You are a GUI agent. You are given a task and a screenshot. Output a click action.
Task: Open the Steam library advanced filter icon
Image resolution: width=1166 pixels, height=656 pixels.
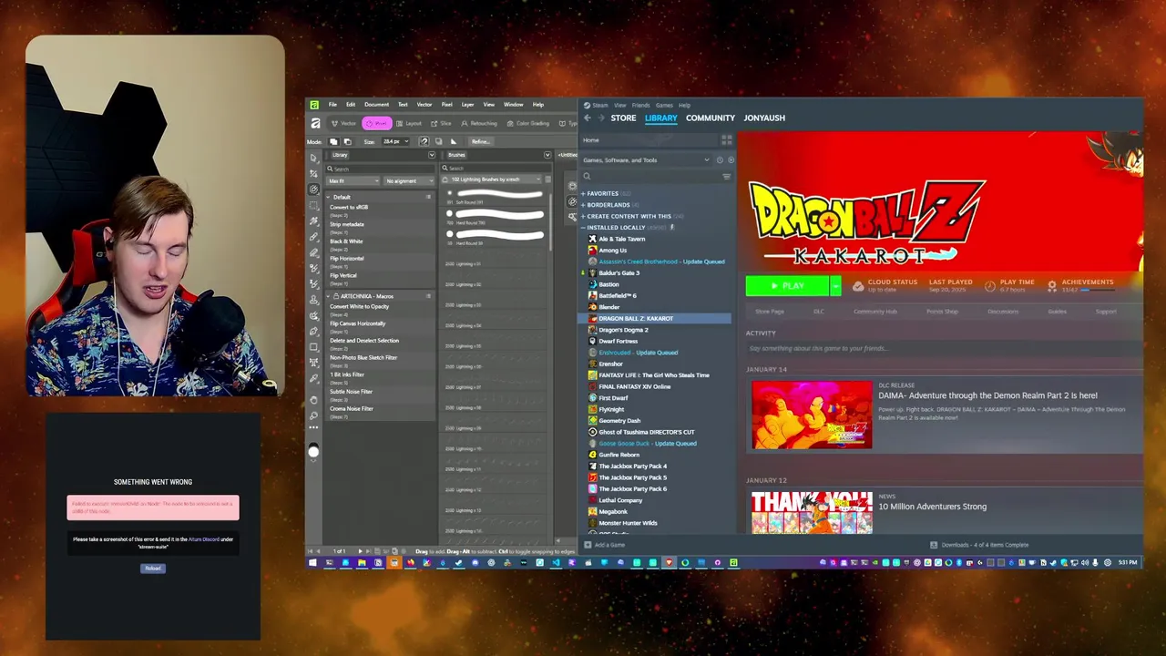pyautogui.click(x=726, y=177)
